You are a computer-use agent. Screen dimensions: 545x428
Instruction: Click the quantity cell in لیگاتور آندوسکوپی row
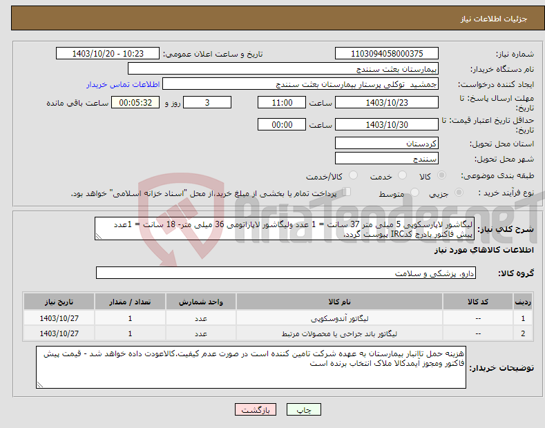pyautogui.click(x=130, y=318)
